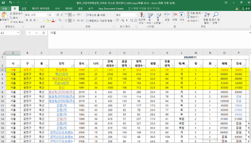Click the Save icon in quick access toolbar
The height and width of the screenshot is (143, 251).
point(3,2)
